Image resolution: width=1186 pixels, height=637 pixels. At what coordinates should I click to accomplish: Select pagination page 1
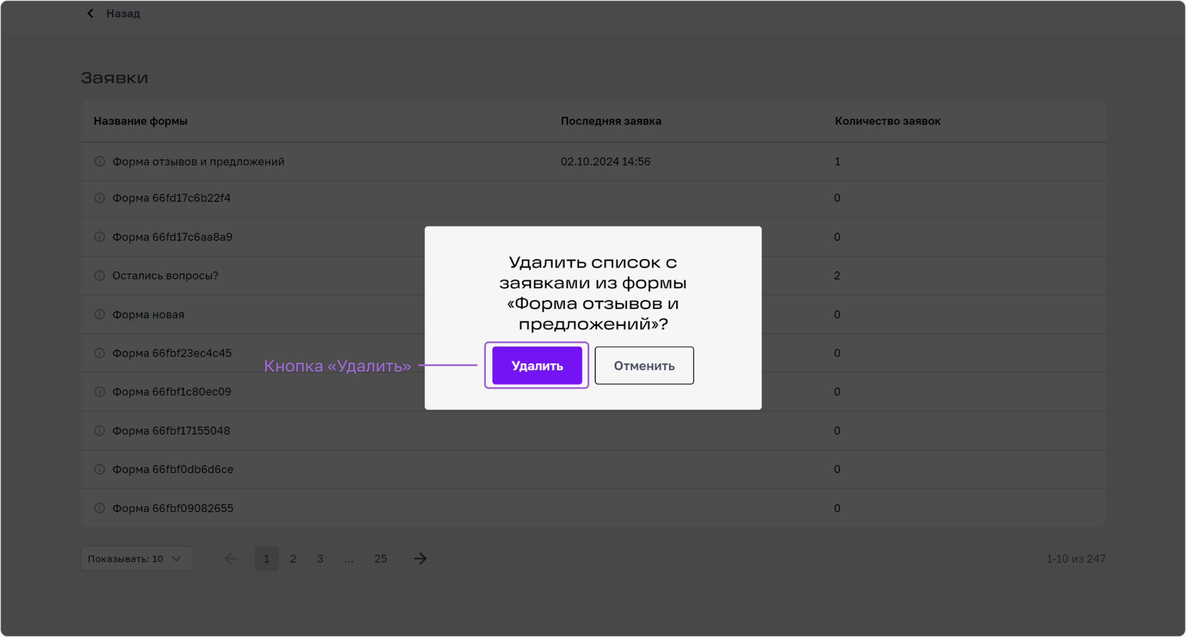[267, 559]
